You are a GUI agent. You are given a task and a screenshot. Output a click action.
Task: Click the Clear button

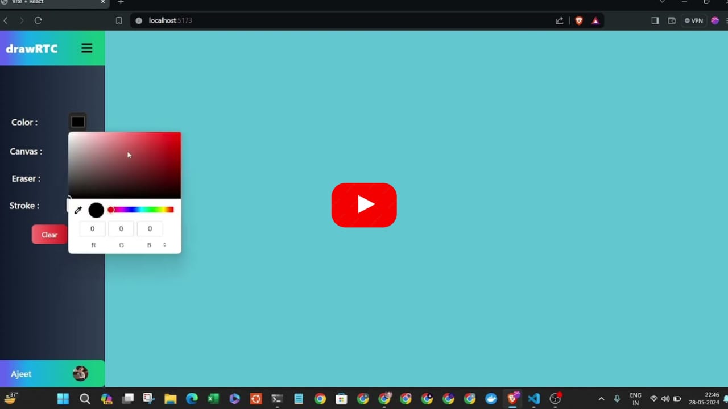coord(49,235)
